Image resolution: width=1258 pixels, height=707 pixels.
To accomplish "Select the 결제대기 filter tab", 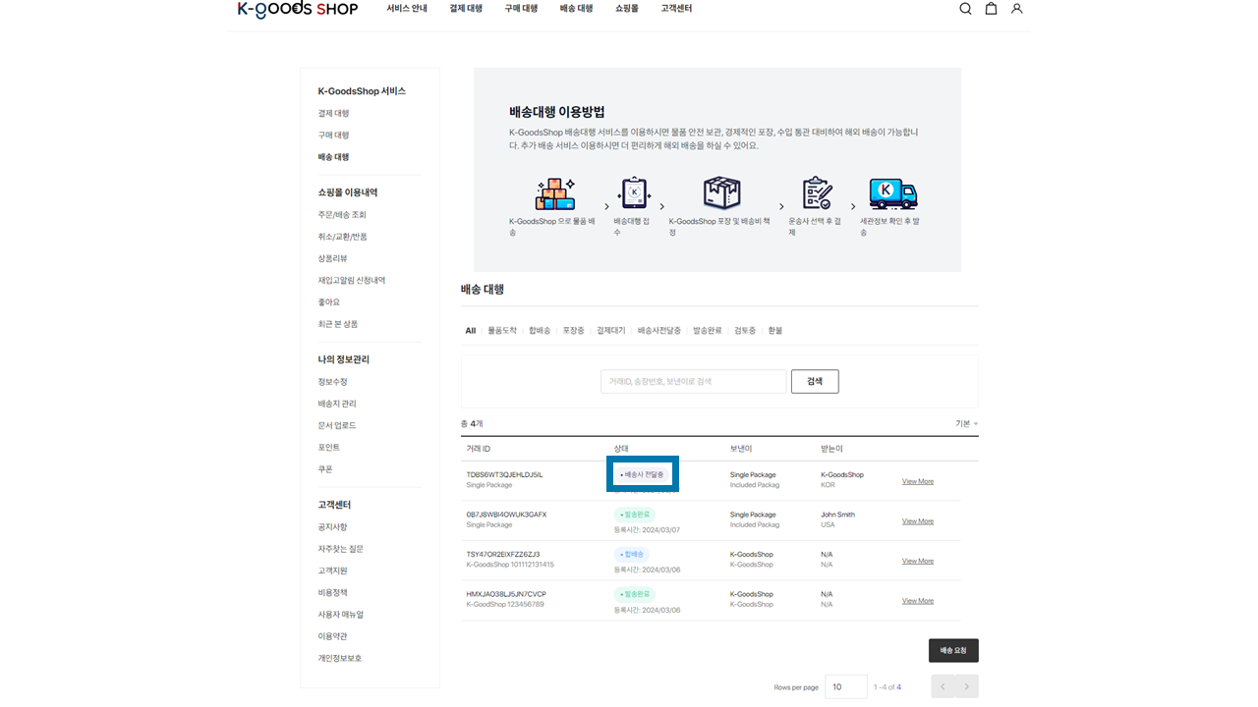I will click(x=610, y=331).
